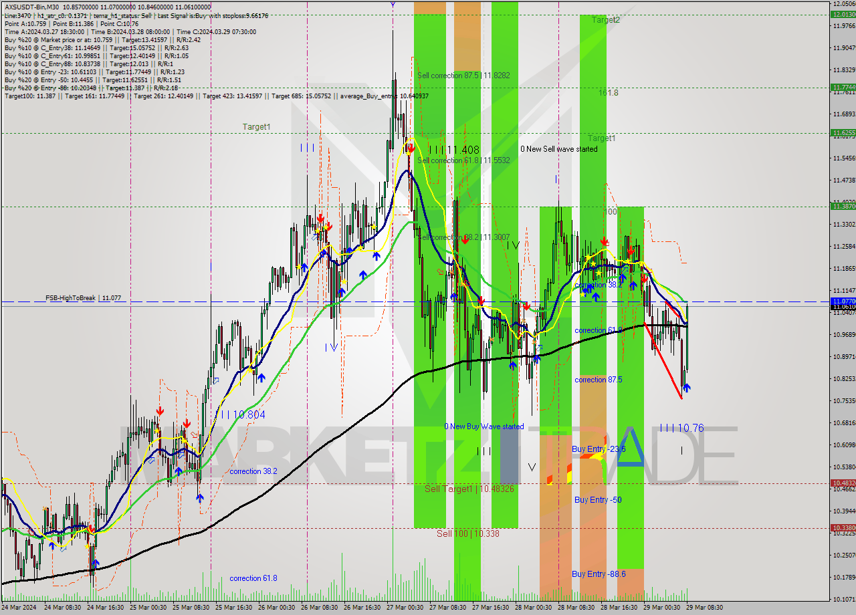Click the 'Buy Entry -23.6' label

[599, 449]
